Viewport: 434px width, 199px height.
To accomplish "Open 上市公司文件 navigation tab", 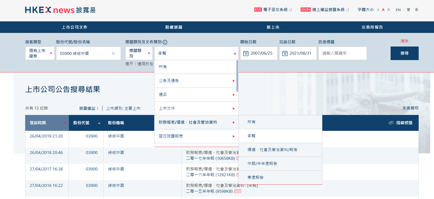I will [x=74, y=27].
